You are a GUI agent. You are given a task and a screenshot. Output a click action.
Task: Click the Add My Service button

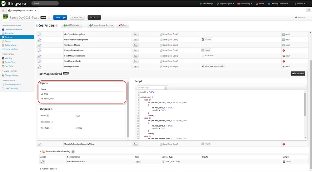point(72,25)
